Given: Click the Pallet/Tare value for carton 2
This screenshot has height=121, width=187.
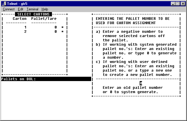Looking at the screenshot, I should (x=55, y=32).
